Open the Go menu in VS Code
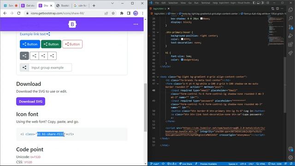 [190, 3]
